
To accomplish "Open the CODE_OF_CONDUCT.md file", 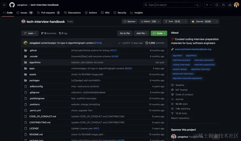I will (x=42, y=116).
